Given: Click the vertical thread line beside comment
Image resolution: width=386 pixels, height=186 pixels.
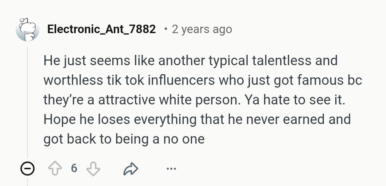Looking at the screenshot, I should click(x=27, y=104).
